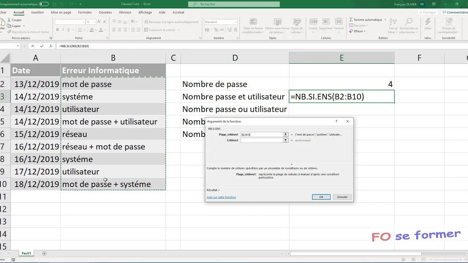Click the Critères1 input field
This screenshot has height=263, width=468.
coord(262,140)
